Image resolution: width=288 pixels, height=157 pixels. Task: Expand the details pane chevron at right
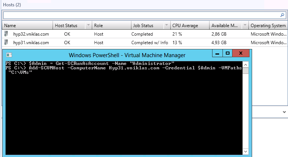click(284, 112)
